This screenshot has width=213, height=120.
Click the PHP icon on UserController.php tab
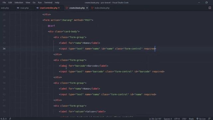[38, 8]
